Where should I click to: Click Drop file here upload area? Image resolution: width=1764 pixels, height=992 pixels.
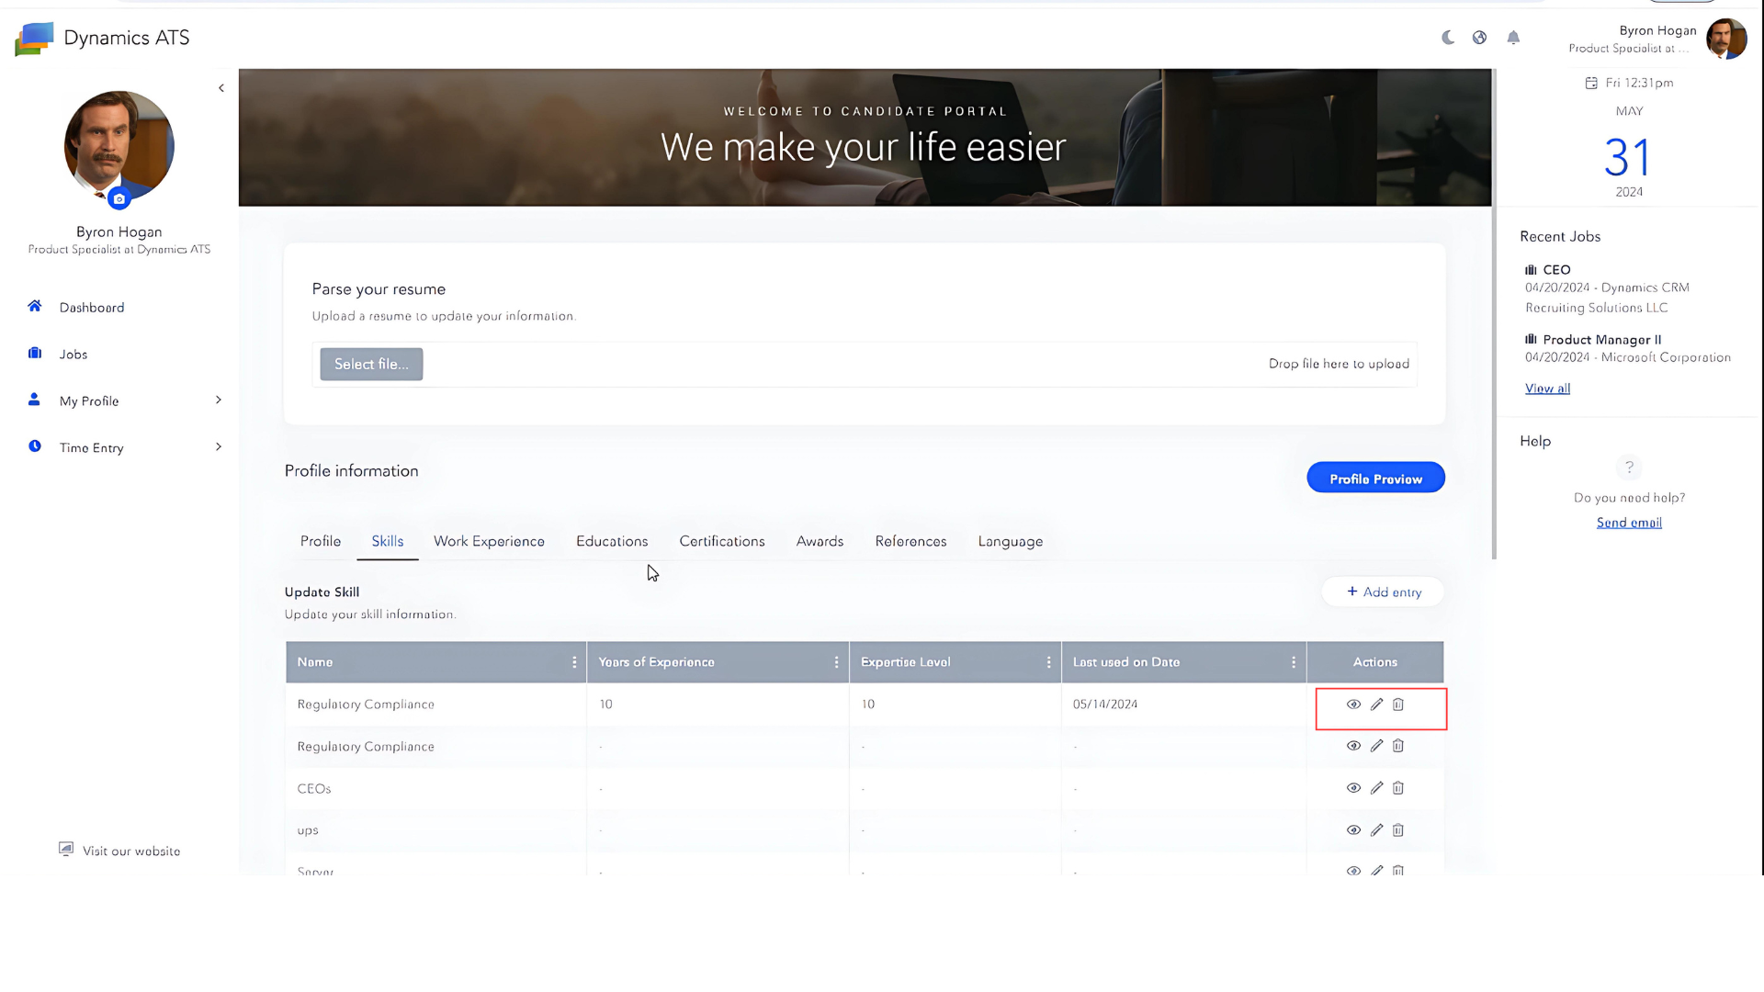tap(1339, 364)
